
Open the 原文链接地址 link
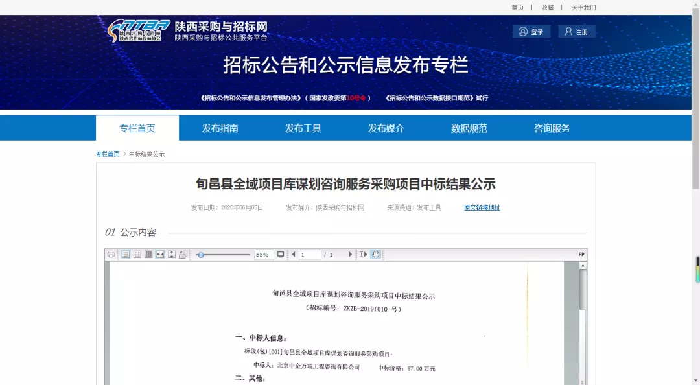pos(482,207)
